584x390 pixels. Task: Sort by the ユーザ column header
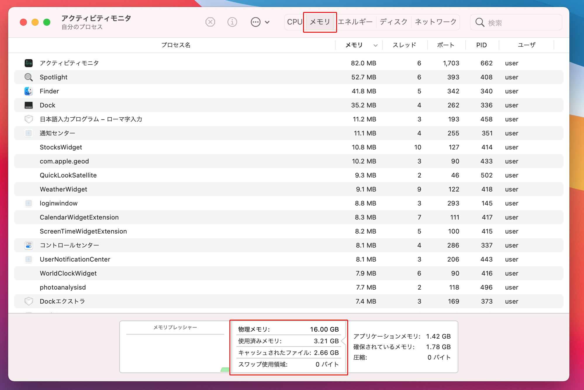point(527,45)
